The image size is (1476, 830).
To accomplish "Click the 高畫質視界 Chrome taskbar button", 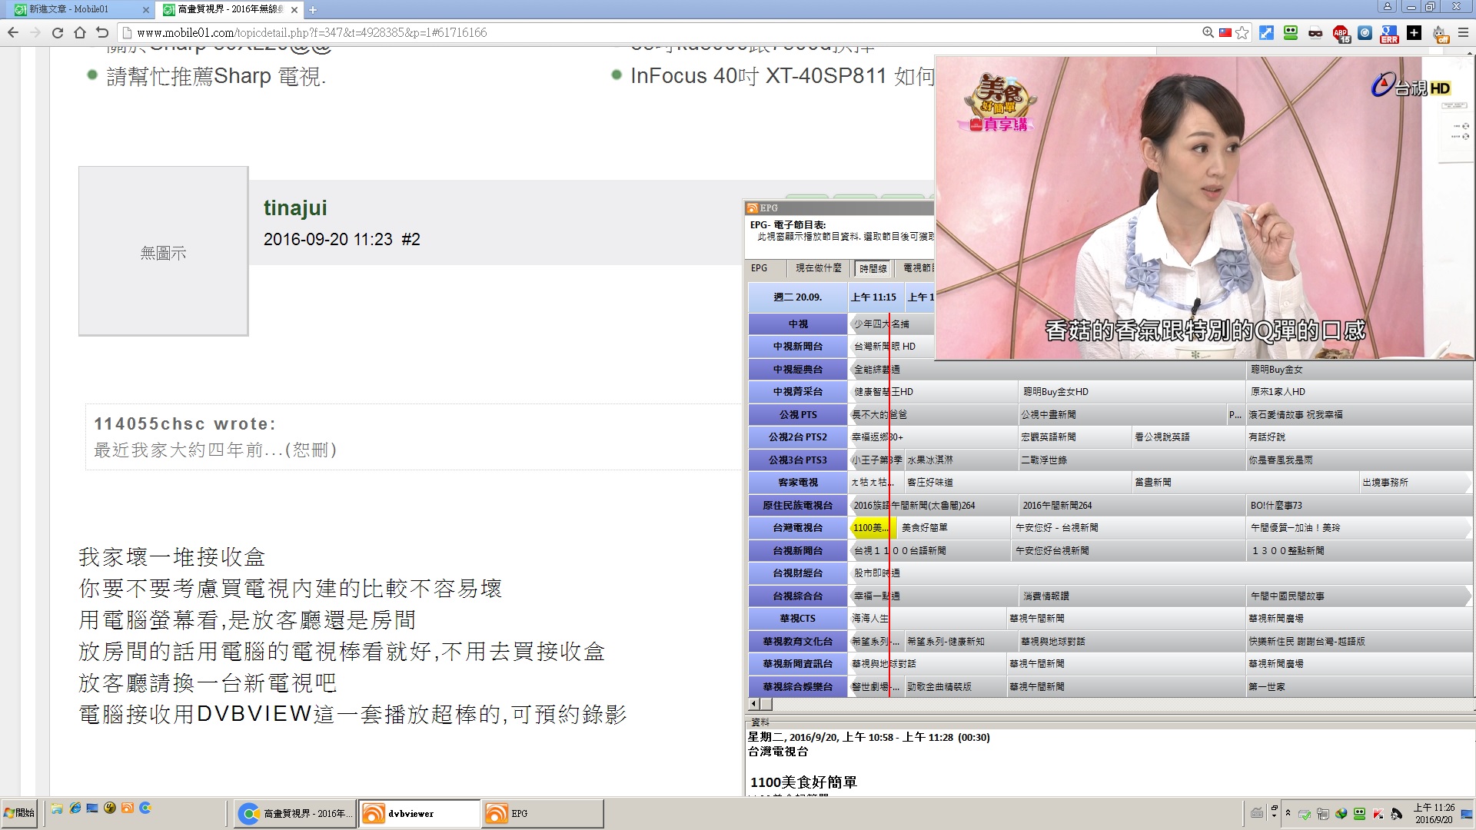I will 296,813.
